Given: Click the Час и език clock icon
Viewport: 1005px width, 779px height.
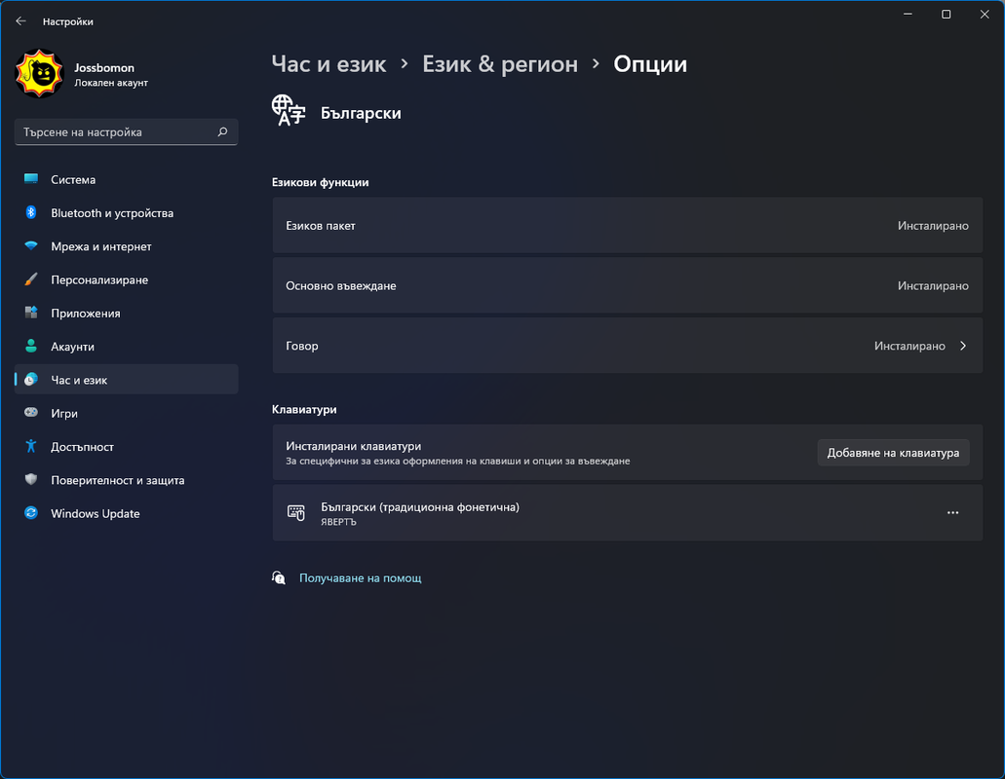Looking at the screenshot, I should tap(31, 380).
